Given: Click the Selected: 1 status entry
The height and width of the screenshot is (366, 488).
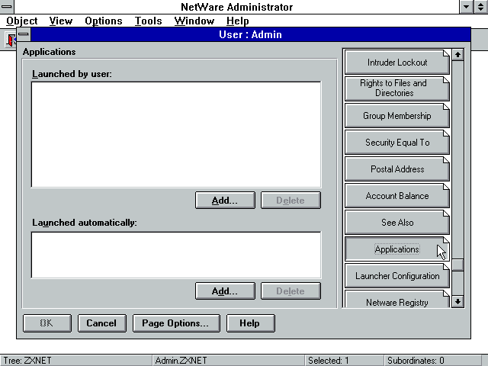Looking at the screenshot, I should pyautogui.click(x=329, y=361).
